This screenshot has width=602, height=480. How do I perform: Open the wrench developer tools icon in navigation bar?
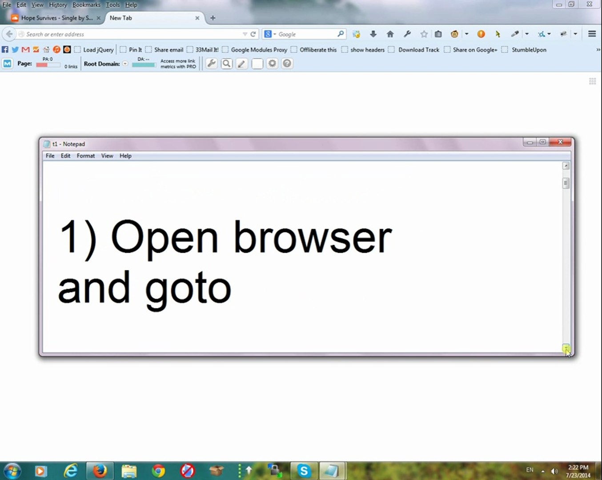pyautogui.click(x=407, y=34)
